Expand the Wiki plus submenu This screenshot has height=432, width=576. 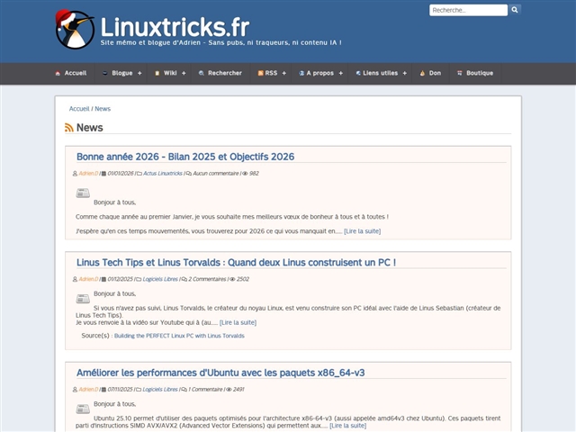point(184,74)
